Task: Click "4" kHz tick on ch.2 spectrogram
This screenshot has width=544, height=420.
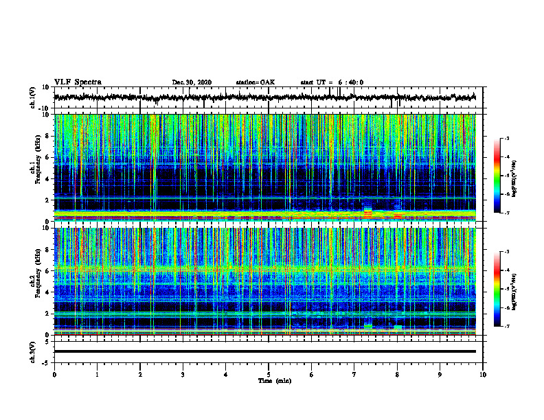Action: [47, 292]
